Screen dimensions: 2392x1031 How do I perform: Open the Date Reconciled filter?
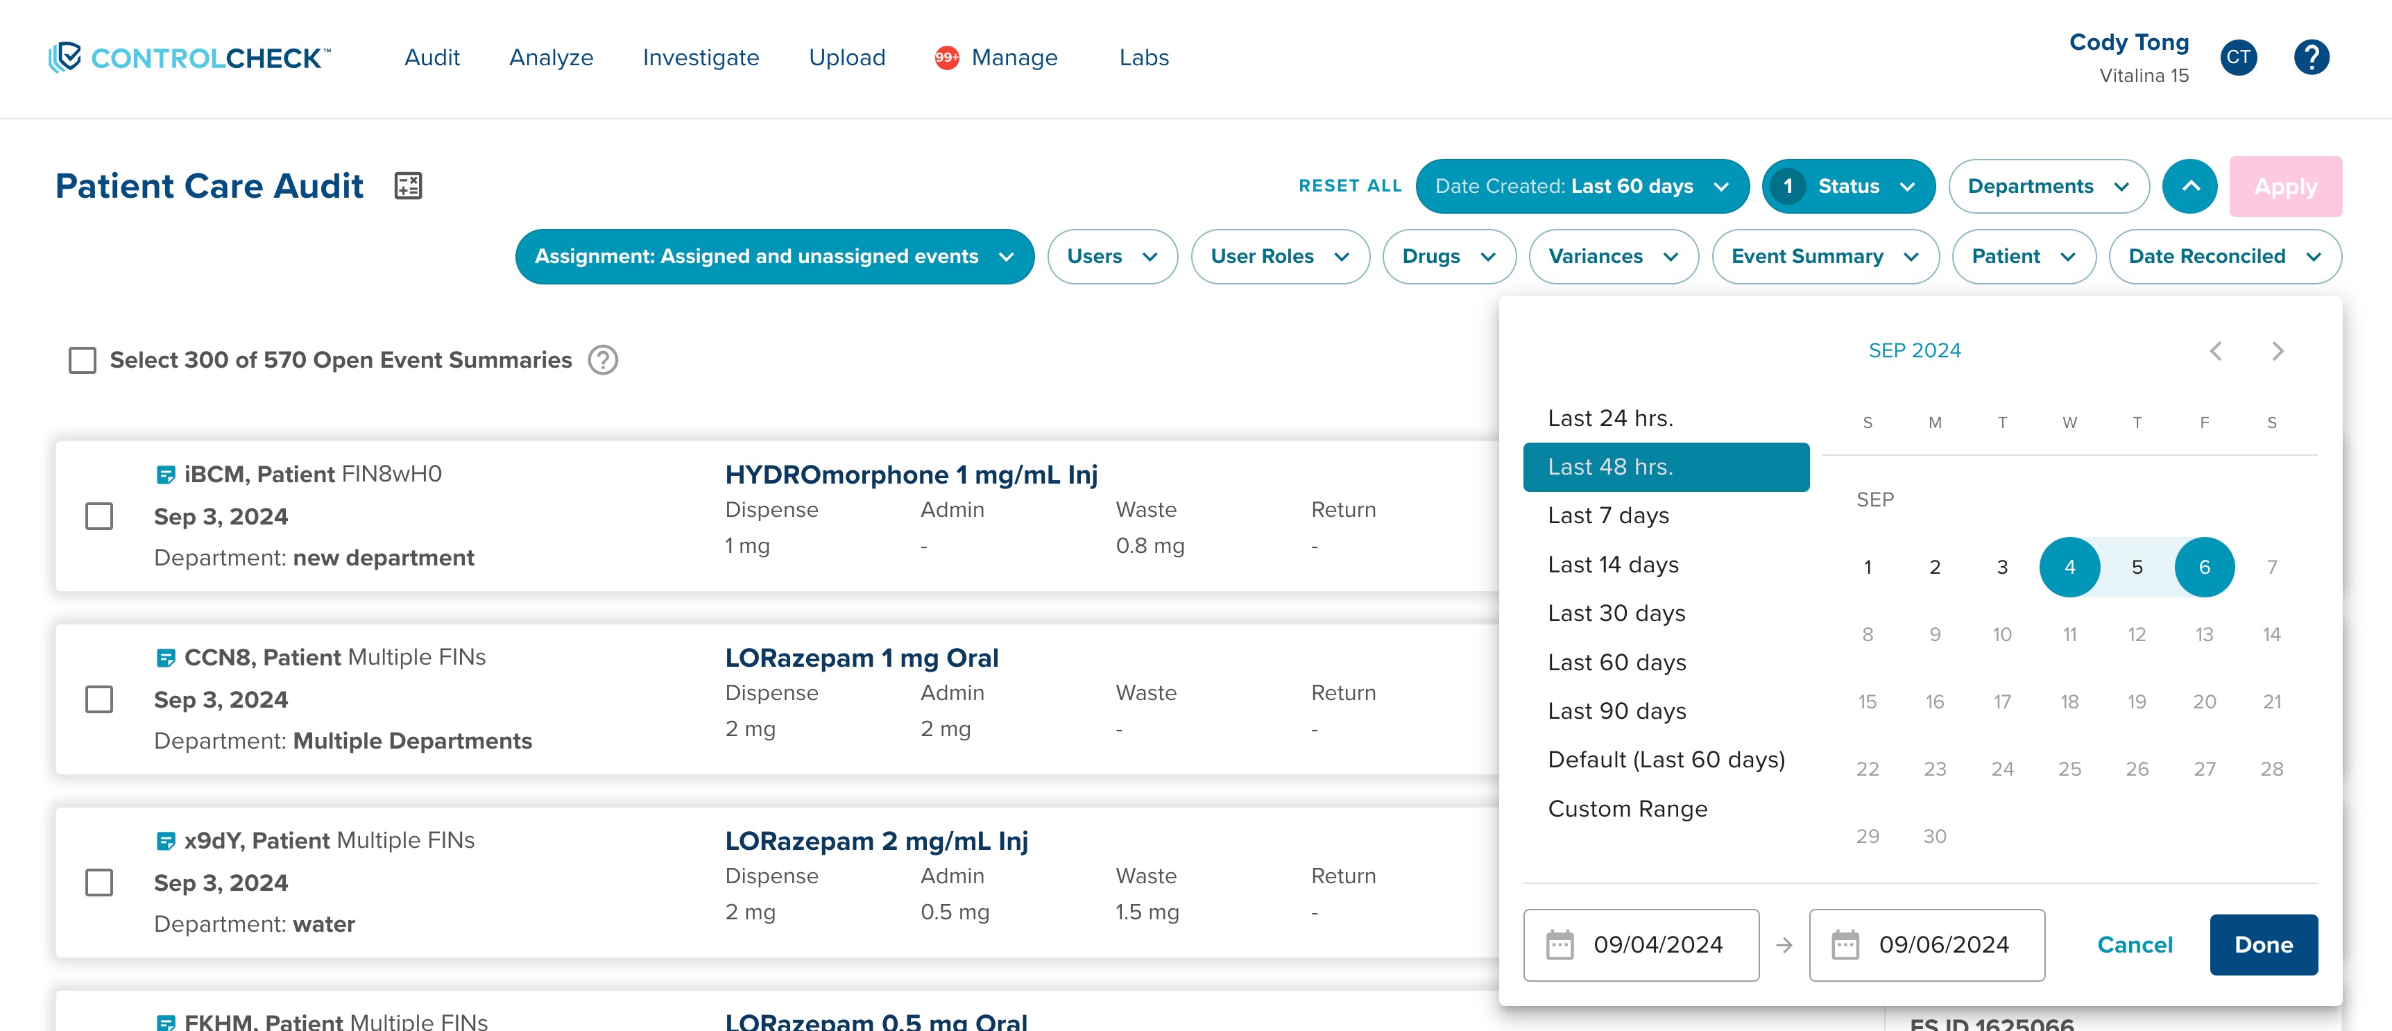click(2225, 256)
